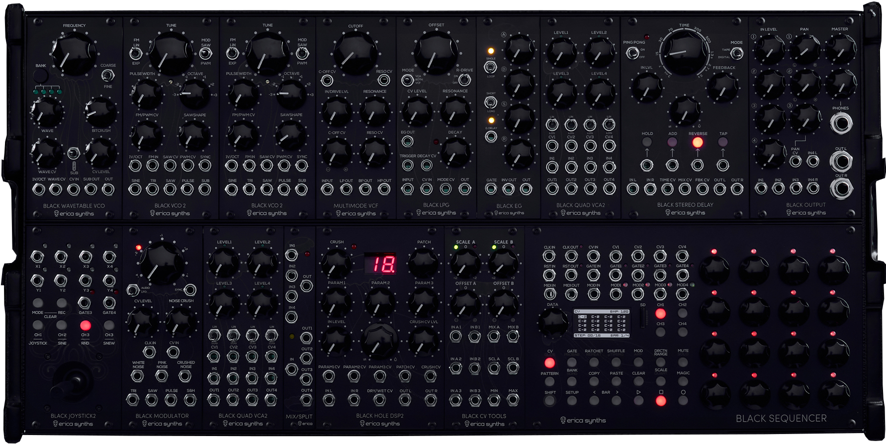The width and height of the screenshot is (886, 444).
Task: Click the MIDI OUT jack on the sequencer
Action: [571, 294]
